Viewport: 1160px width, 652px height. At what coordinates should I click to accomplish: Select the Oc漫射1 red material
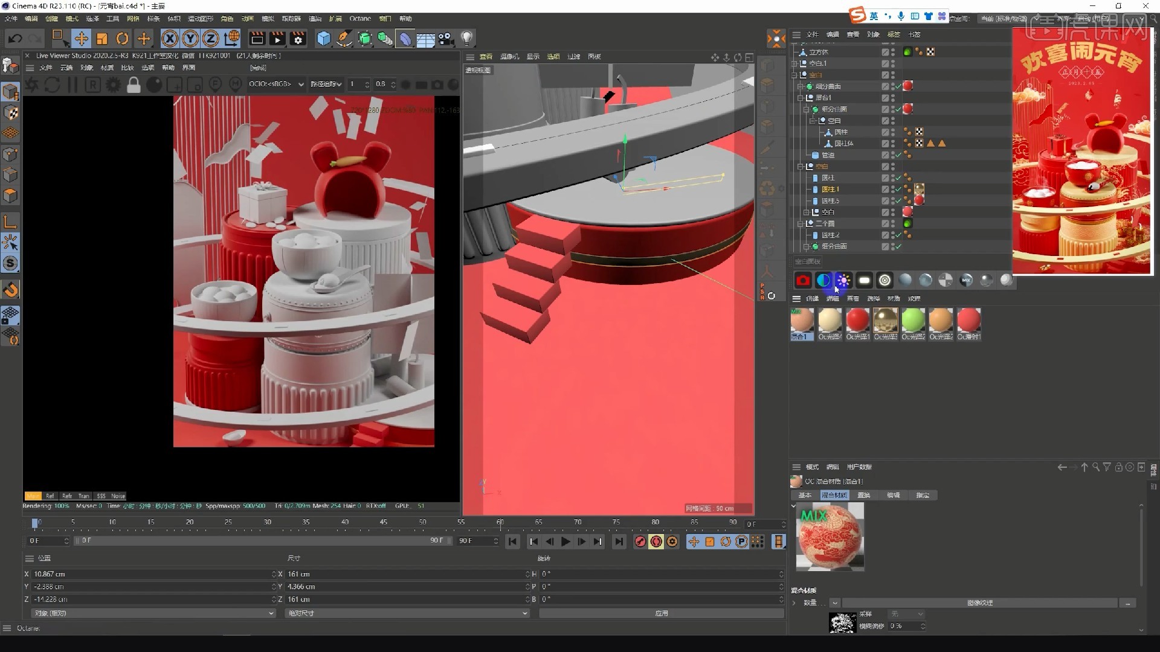[x=968, y=324]
